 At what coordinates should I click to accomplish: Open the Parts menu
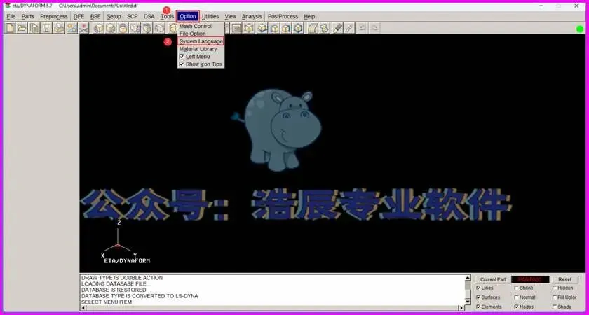28,17
